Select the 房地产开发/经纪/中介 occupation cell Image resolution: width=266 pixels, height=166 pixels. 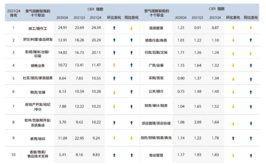coord(38,107)
